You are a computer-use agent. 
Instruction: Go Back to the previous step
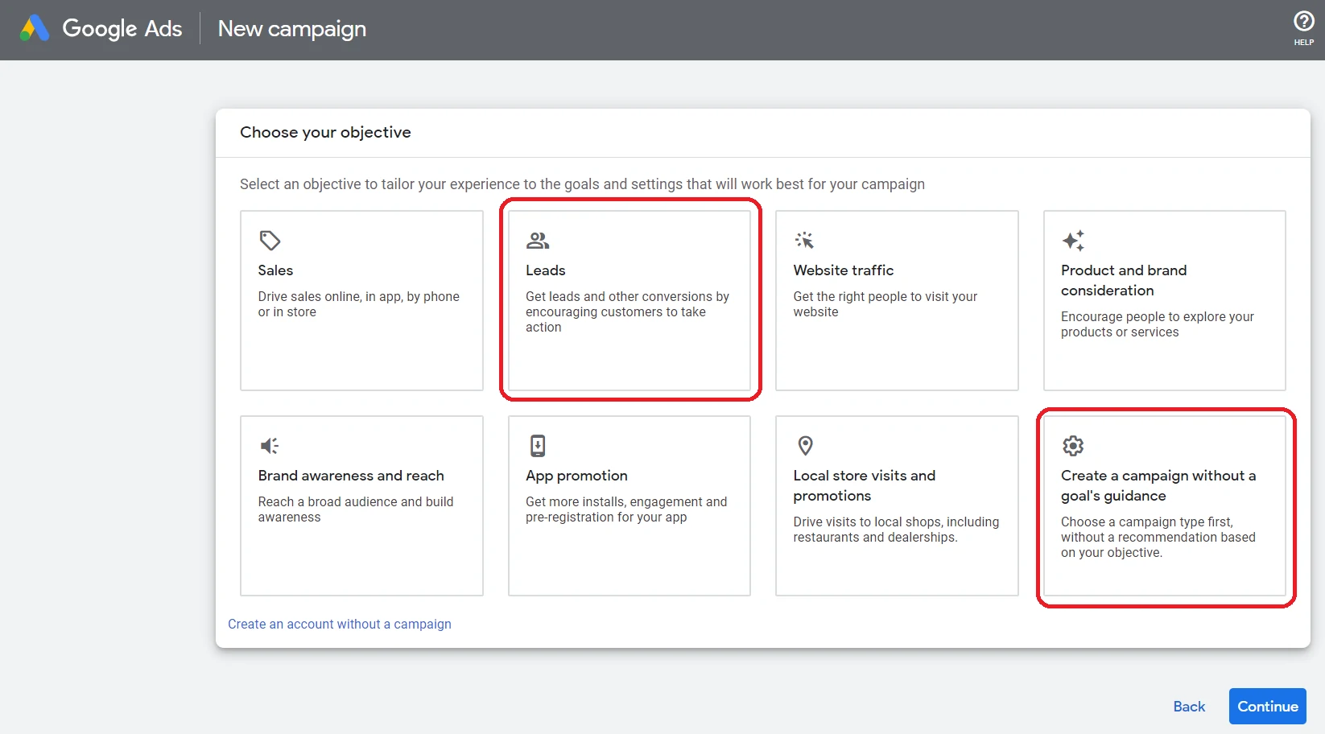(x=1189, y=707)
